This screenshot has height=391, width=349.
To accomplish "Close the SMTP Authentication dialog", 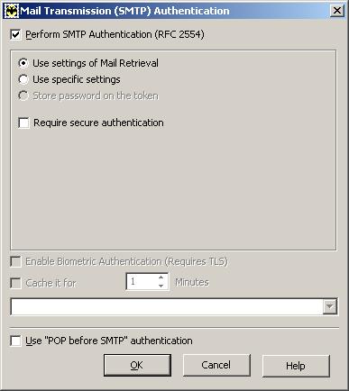I will [337, 11].
